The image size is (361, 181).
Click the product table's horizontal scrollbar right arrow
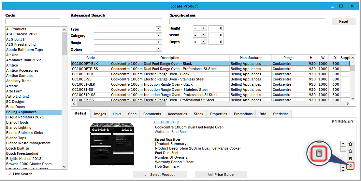[x=348, y=104]
